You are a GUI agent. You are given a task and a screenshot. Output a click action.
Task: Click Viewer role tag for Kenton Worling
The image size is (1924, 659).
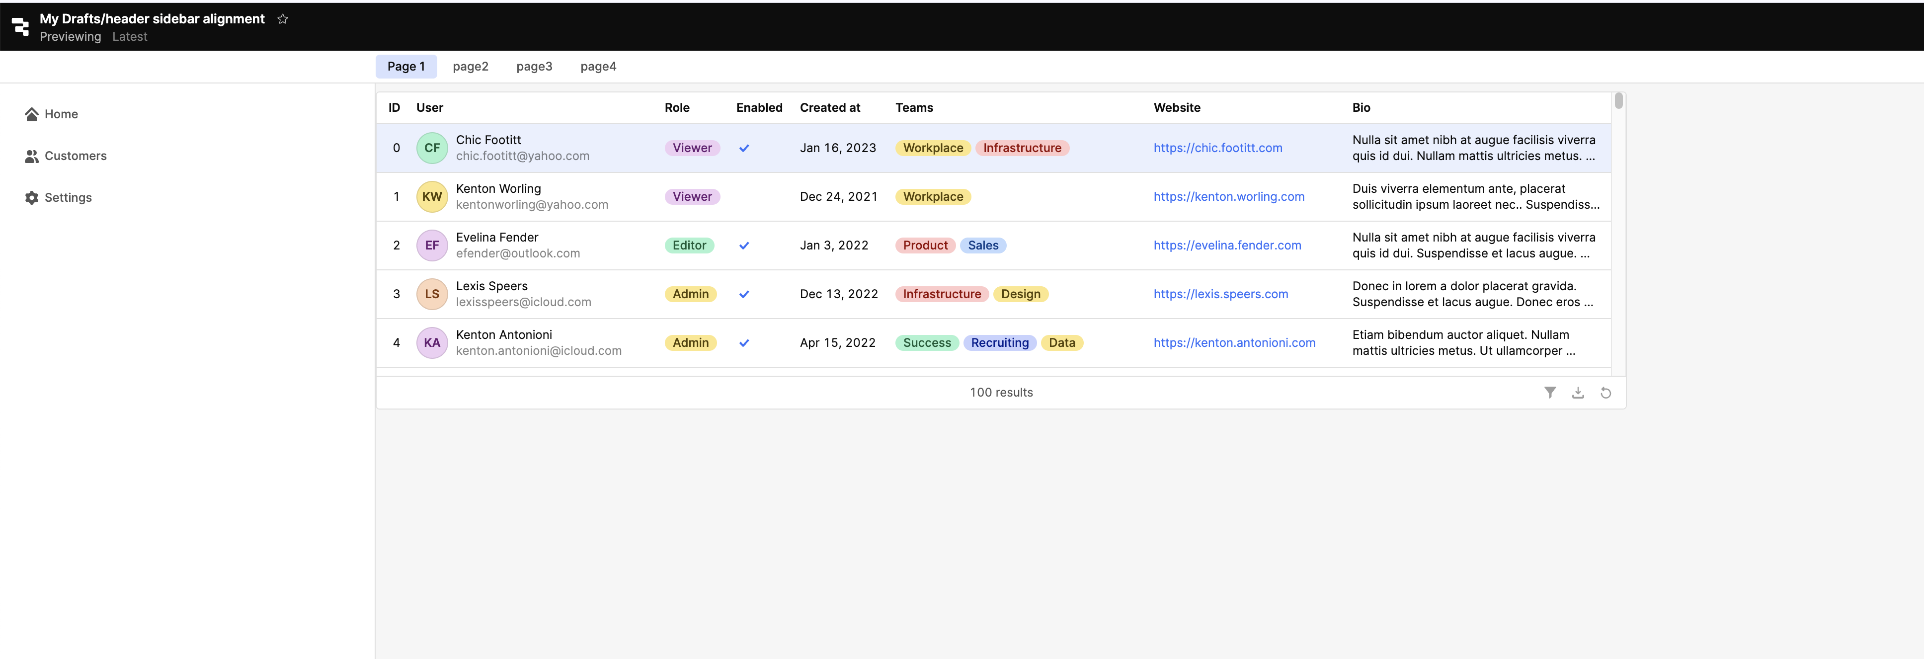pos(692,196)
